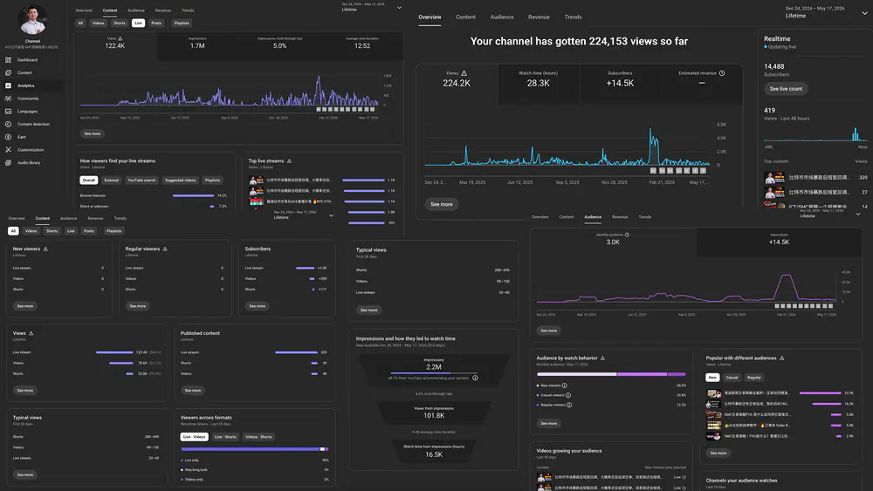
Task: Click info icon beside New viewers legend entry
Action: coord(565,385)
